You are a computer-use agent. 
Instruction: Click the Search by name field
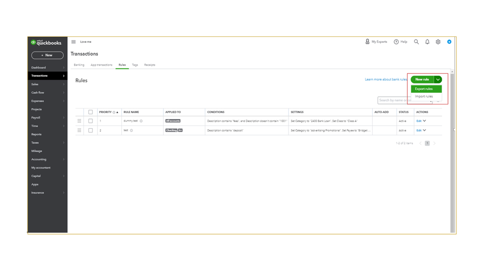[x=405, y=100]
